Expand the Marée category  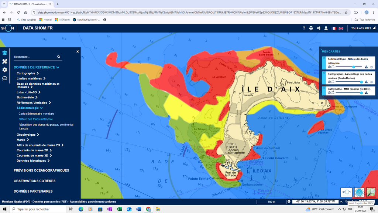click(23, 140)
